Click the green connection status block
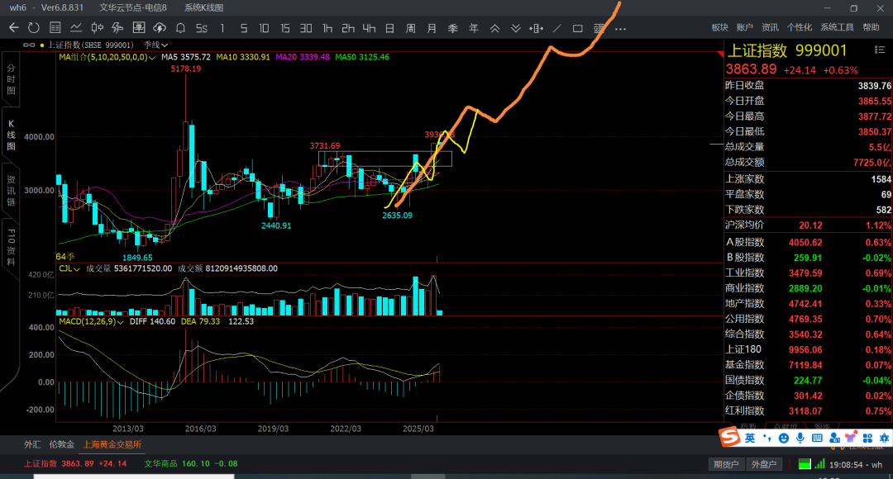This screenshot has width=893, height=479. coord(805,464)
